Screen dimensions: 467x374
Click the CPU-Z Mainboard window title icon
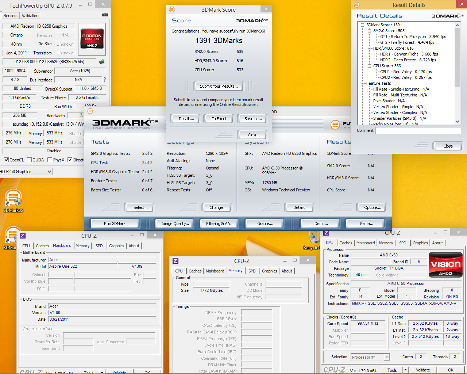(23, 236)
